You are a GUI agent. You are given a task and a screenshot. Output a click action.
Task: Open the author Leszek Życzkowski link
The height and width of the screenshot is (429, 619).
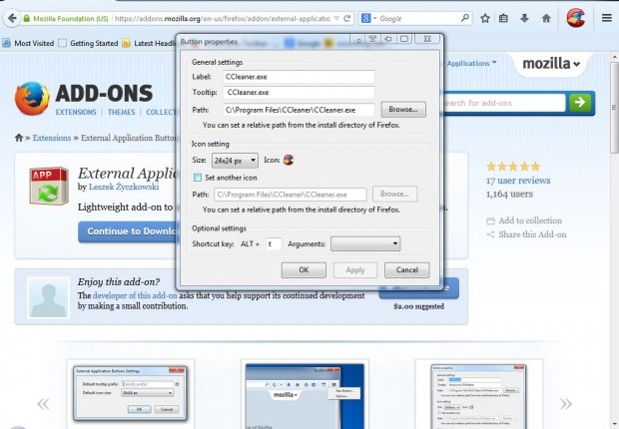pyautogui.click(x=124, y=187)
